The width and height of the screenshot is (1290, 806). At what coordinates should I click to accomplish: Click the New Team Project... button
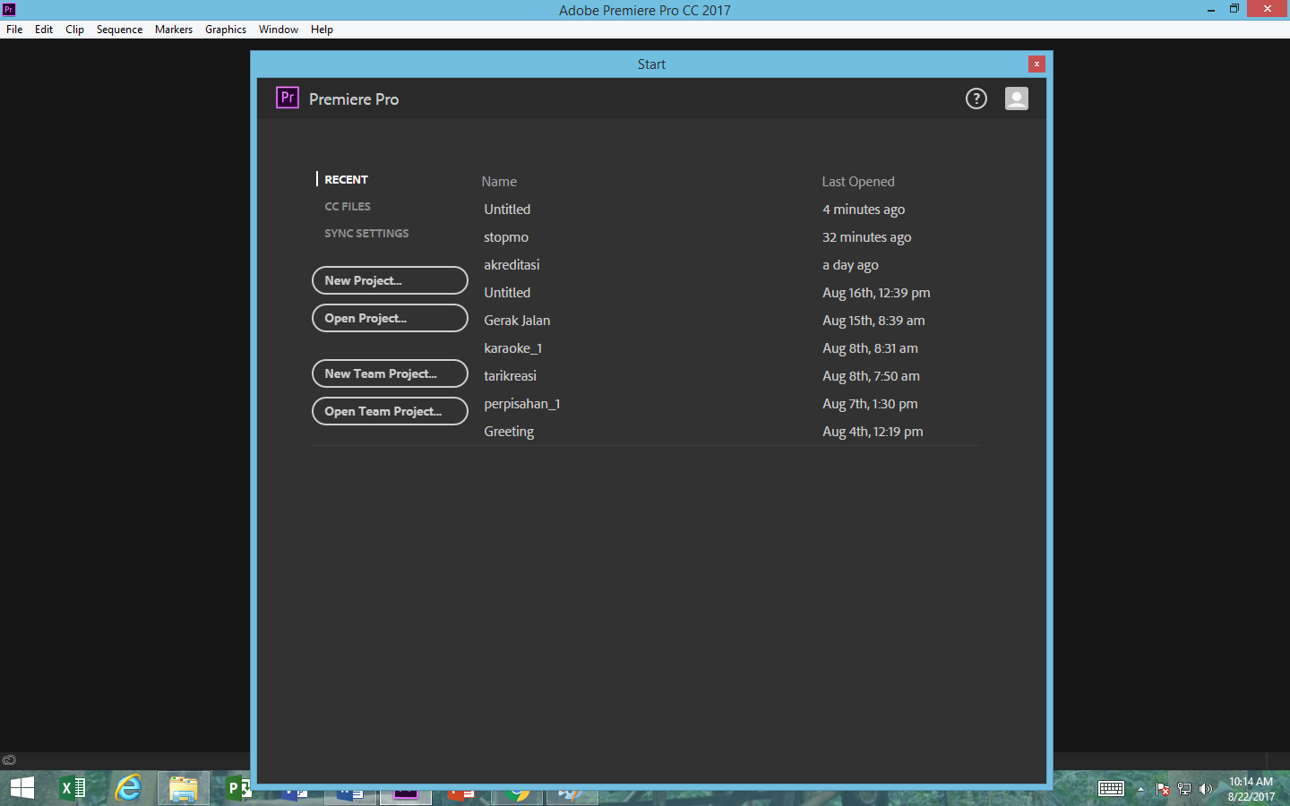(x=390, y=373)
